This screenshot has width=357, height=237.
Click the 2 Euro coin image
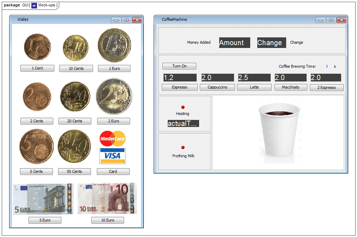click(x=114, y=96)
